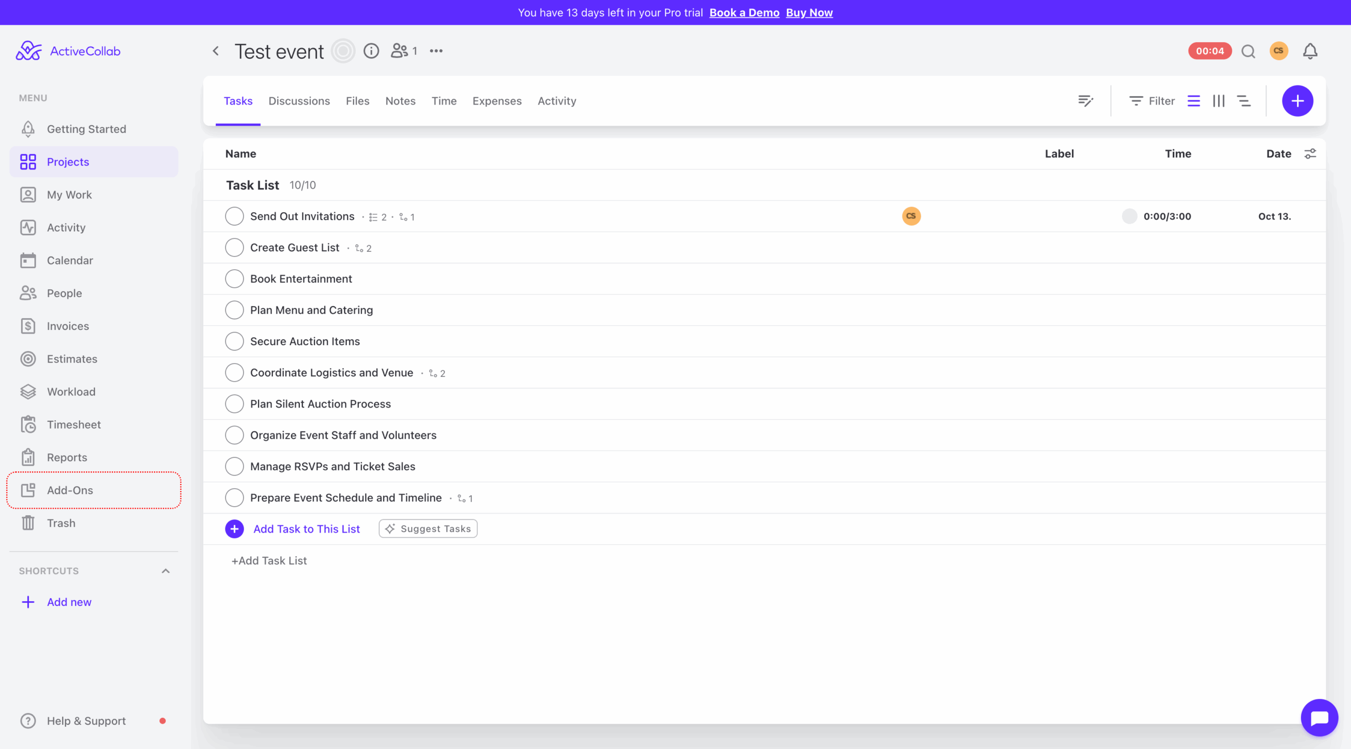The width and height of the screenshot is (1351, 749).
Task: Open the notifications bell
Action: tap(1310, 51)
